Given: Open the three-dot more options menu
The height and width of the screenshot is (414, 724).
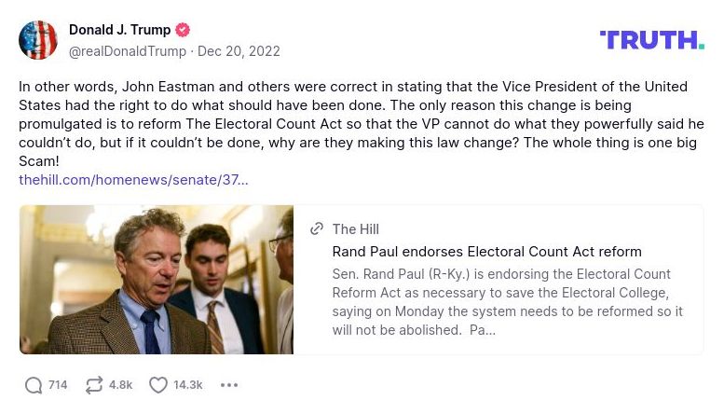Looking at the screenshot, I should (229, 385).
